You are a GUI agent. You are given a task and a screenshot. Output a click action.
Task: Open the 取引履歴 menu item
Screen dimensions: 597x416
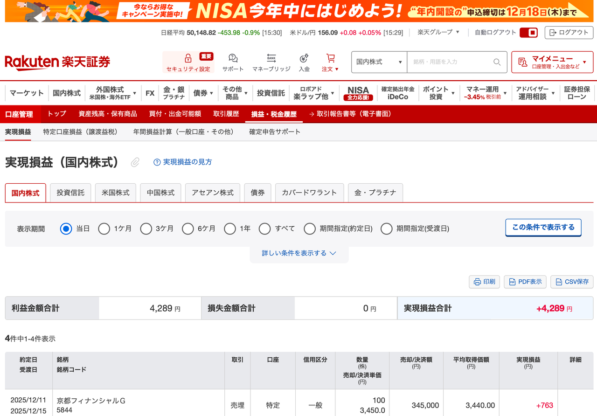click(x=226, y=114)
